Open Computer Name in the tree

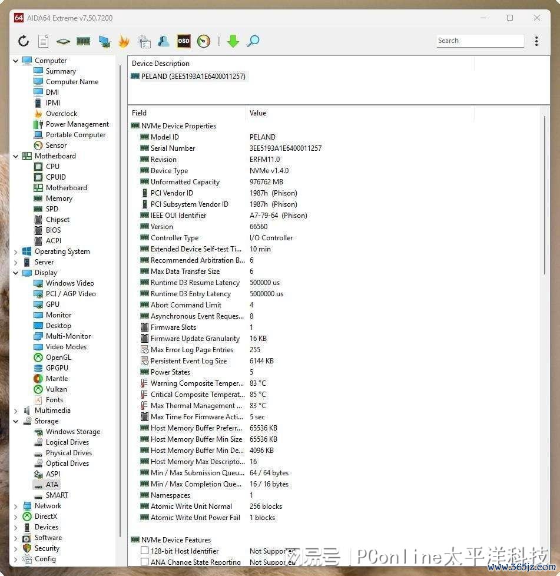click(x=72, y=82)
